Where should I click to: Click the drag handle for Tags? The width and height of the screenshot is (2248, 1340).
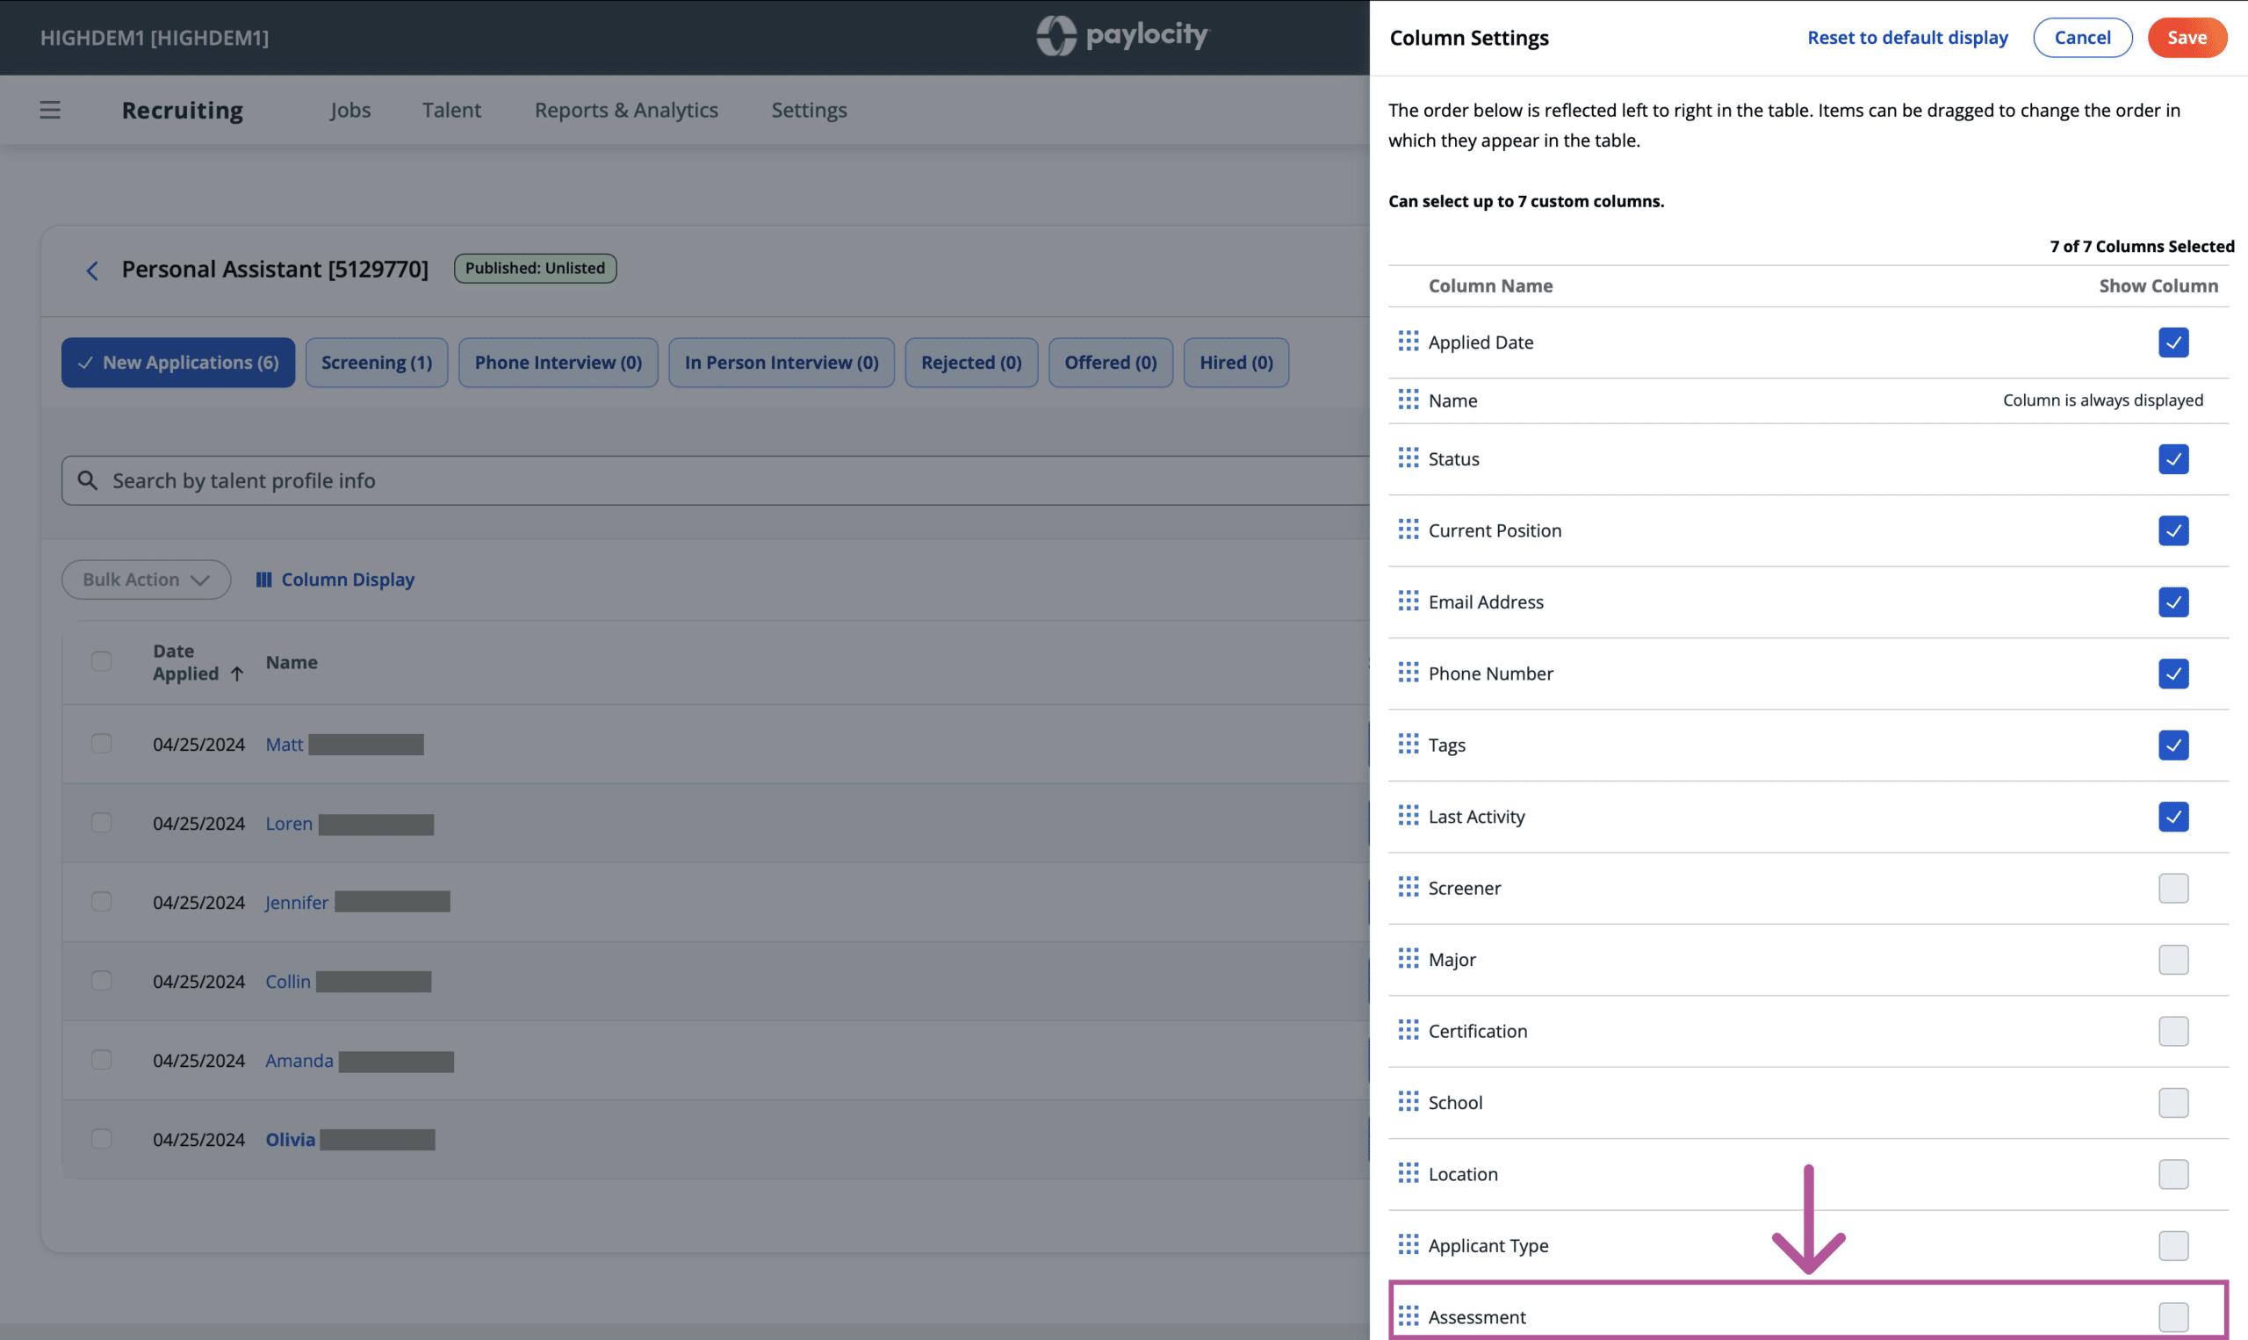click(1408, 743)
